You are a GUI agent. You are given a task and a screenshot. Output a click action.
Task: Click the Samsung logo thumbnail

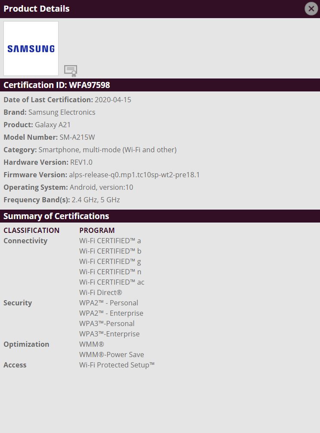point(31,49)
